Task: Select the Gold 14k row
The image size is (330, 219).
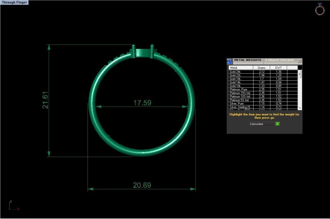Action: pos(263,82)
